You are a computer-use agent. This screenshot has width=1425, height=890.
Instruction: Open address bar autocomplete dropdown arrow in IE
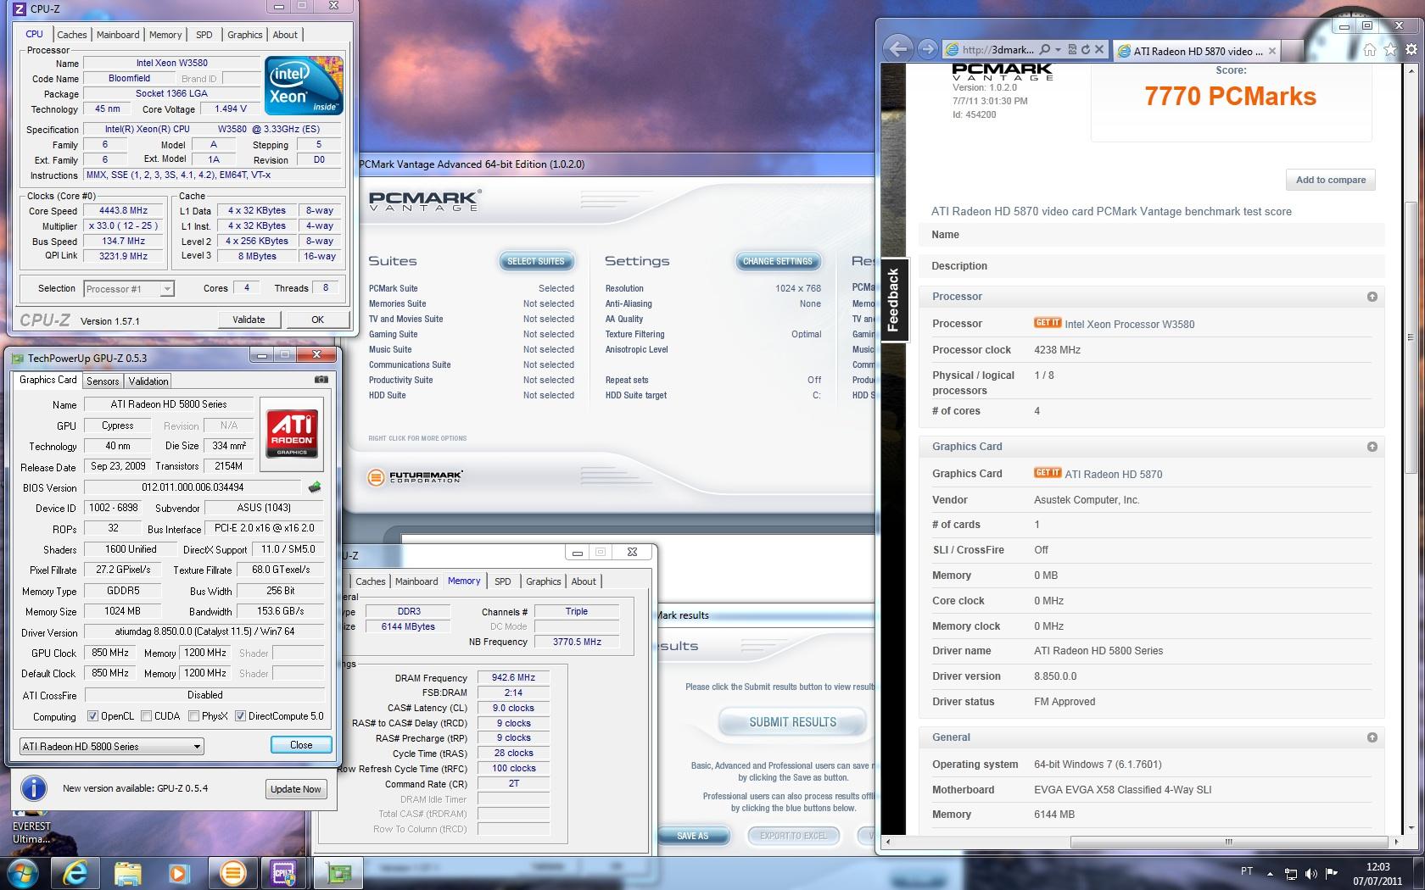tap(1058, 50)
